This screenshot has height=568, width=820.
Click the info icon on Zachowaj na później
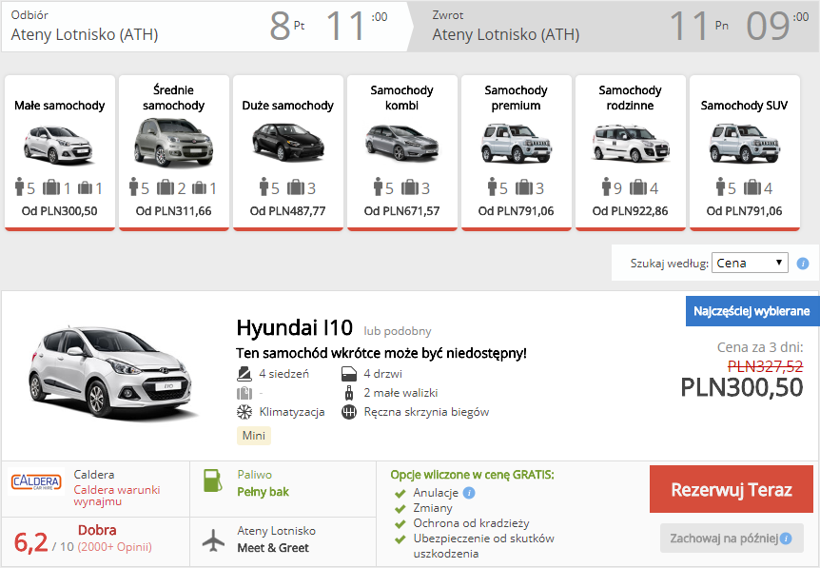coord(786,539)
